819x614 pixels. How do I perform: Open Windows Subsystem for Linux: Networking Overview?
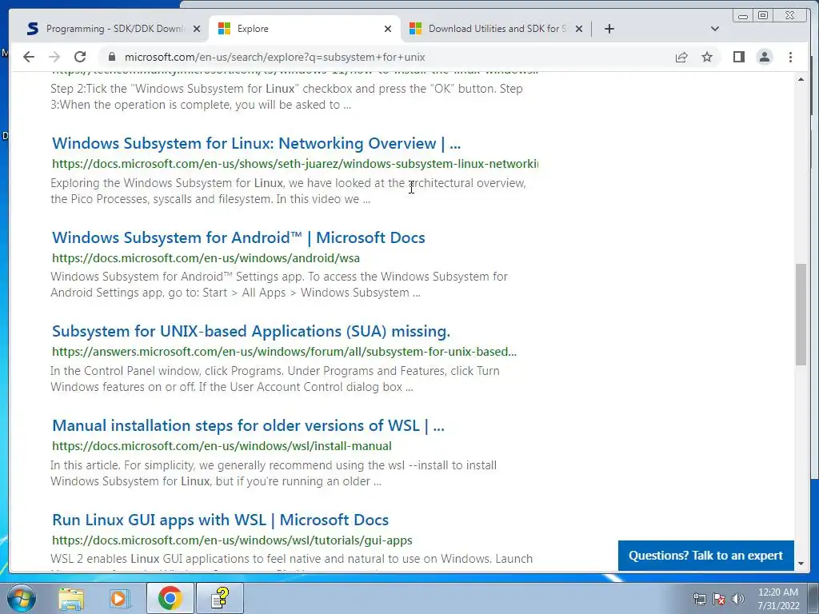coord(257,143)
